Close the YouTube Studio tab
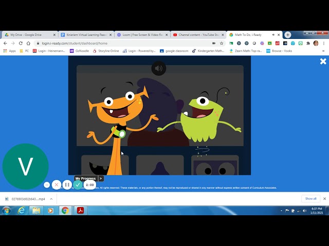Screen dimensions: 329x246 click(x=223, y=35)
